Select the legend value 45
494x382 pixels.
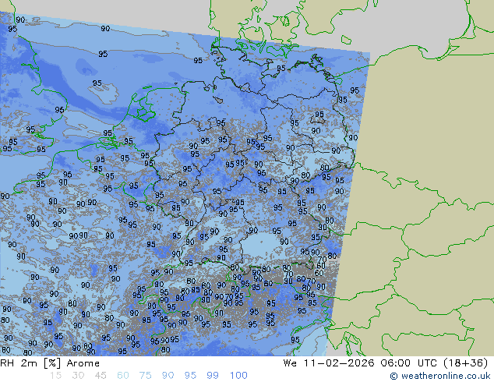pos(101,376)
